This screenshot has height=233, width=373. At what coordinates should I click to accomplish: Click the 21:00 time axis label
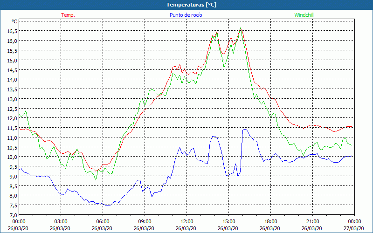[x=312, y=222]
